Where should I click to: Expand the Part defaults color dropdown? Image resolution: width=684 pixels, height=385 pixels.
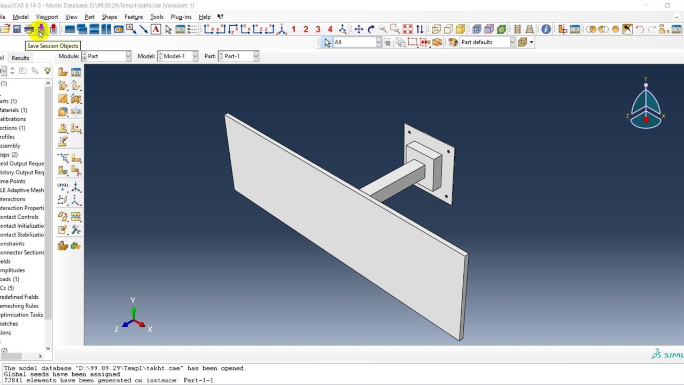(512, 42)
